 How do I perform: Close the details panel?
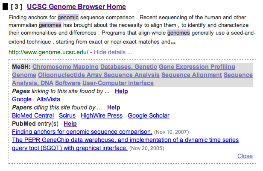245,156
